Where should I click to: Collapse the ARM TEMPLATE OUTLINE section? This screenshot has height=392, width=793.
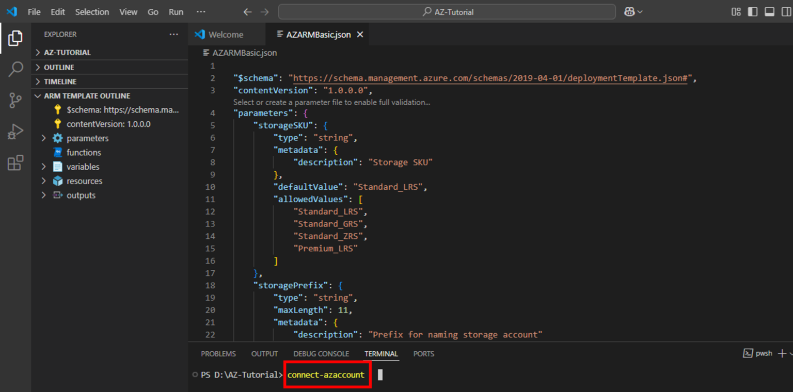[x=109, y=96]
